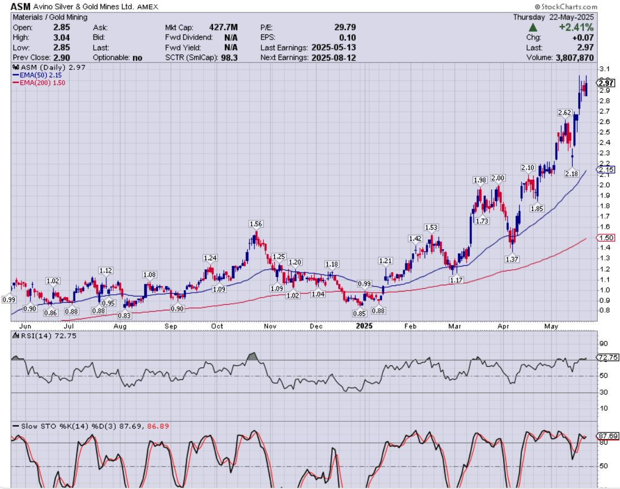The image size is (620, 489).
Task: Click the 1.08 label in August
Action: 150,274
